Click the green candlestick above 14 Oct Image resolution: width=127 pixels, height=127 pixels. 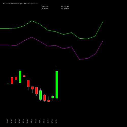[x=20, y=77]
